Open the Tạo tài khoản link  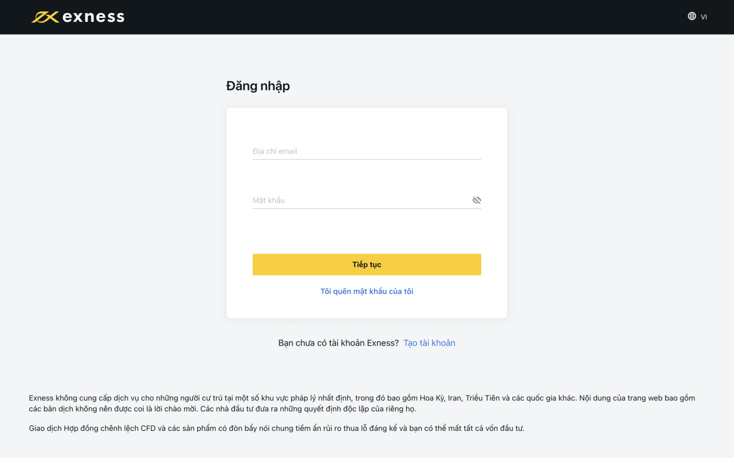point(429,343)
